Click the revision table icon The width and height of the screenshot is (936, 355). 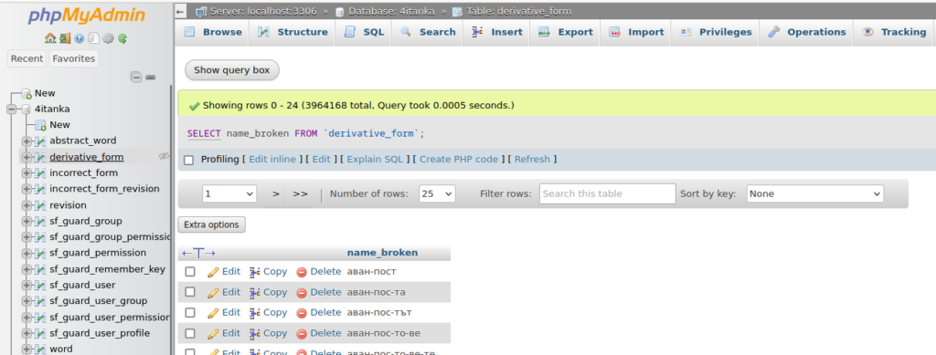click(40, 205)
